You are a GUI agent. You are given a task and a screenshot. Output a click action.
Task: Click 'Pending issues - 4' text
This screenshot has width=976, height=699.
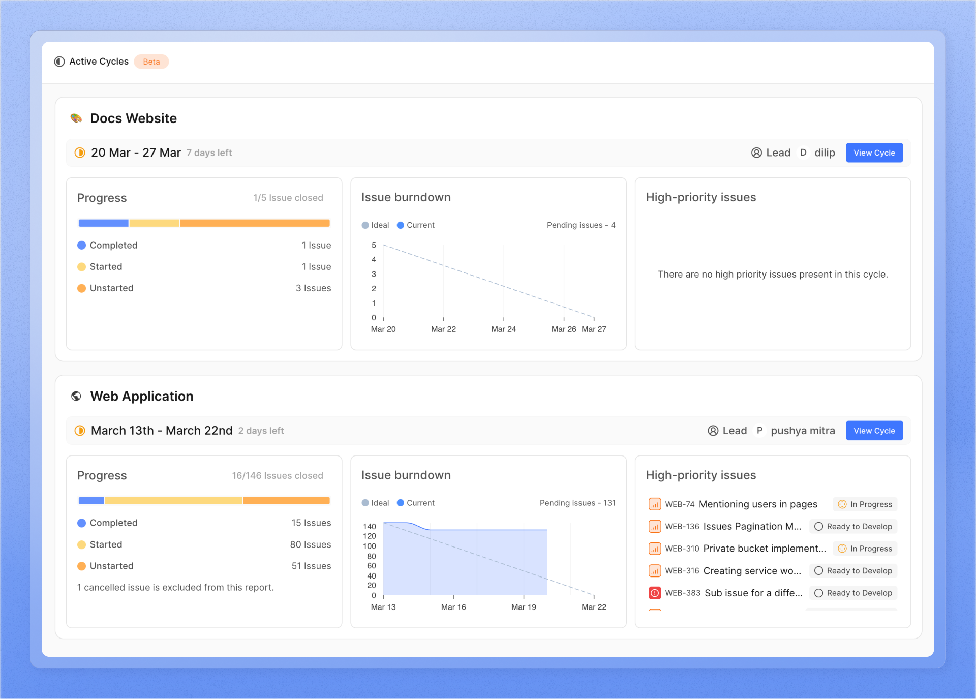coord(581,225)
